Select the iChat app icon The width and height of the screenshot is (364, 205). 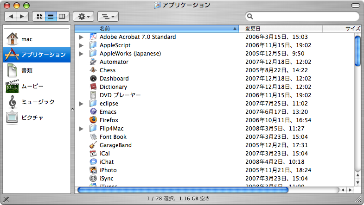tap(93, 162)
